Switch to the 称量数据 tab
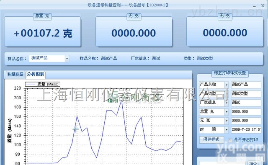 pyautogui.click(x=15, y=74)
